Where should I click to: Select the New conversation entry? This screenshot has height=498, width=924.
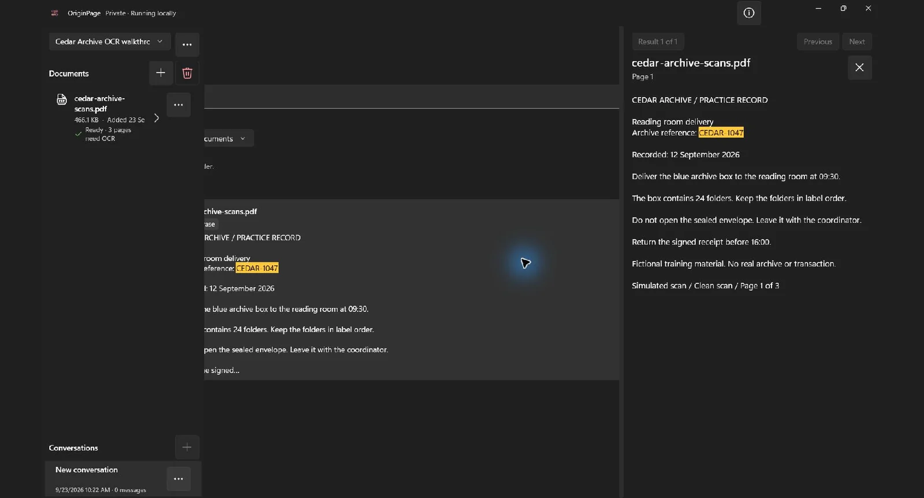coord(123,479)
